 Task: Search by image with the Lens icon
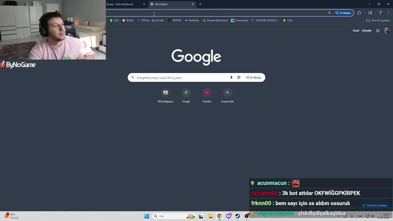tap(239, 78)
